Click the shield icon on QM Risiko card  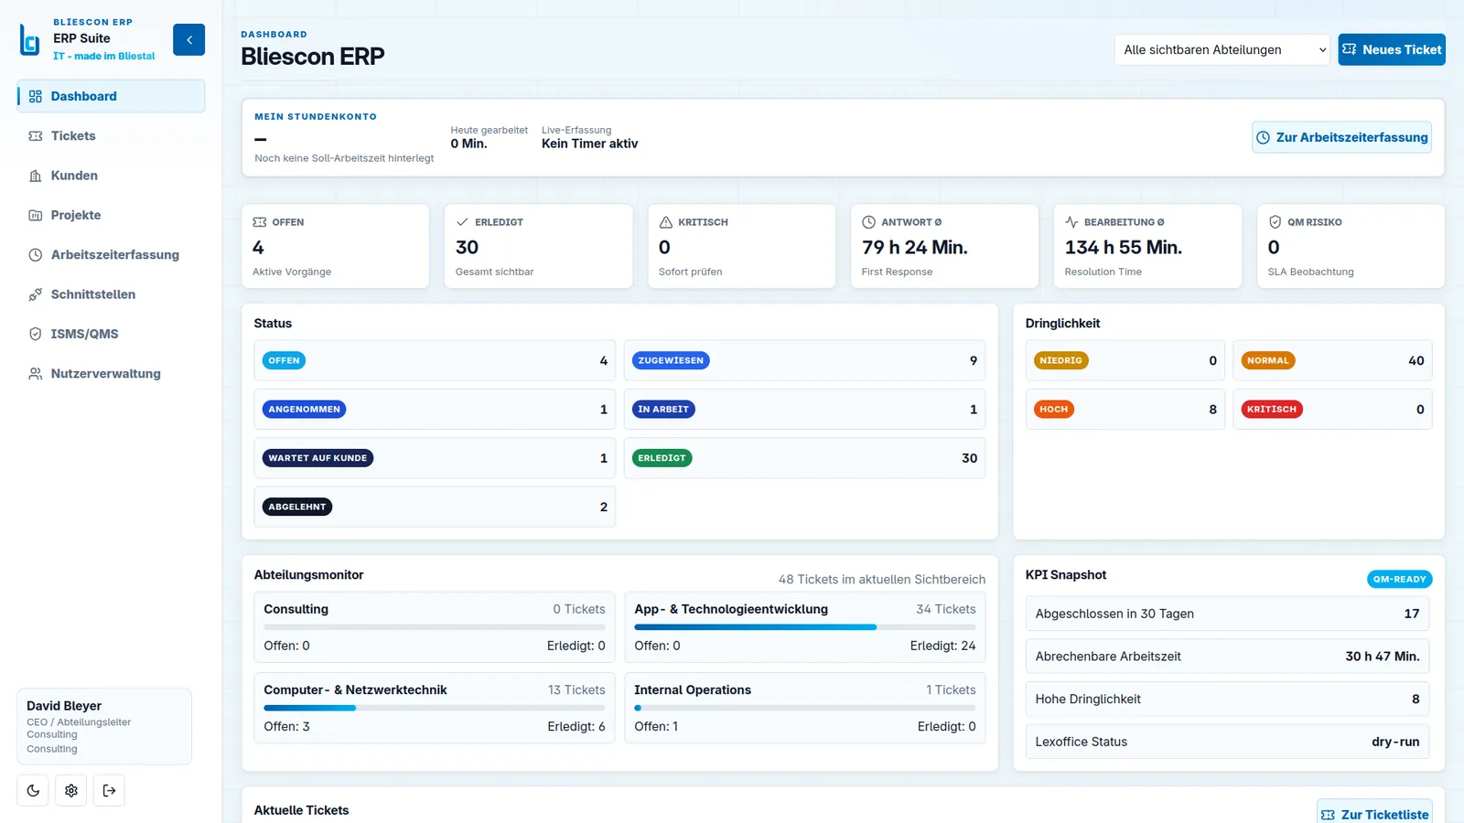(x=1275, y=222)
